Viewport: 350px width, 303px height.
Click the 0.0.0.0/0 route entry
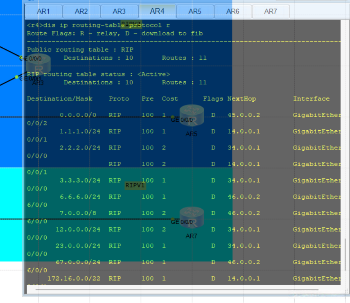click(78, 115)
